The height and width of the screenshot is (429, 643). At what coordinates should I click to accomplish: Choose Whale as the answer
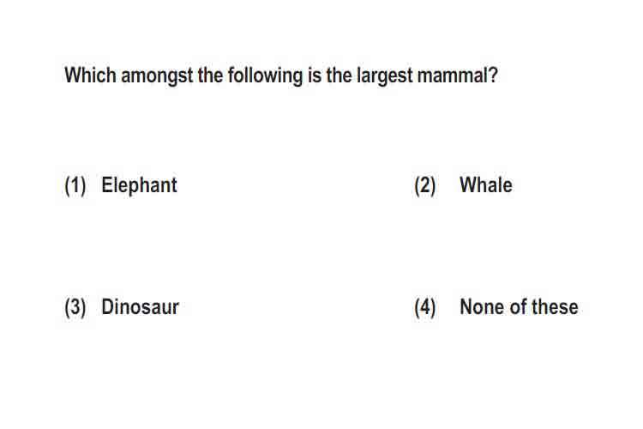coord(486,185)
